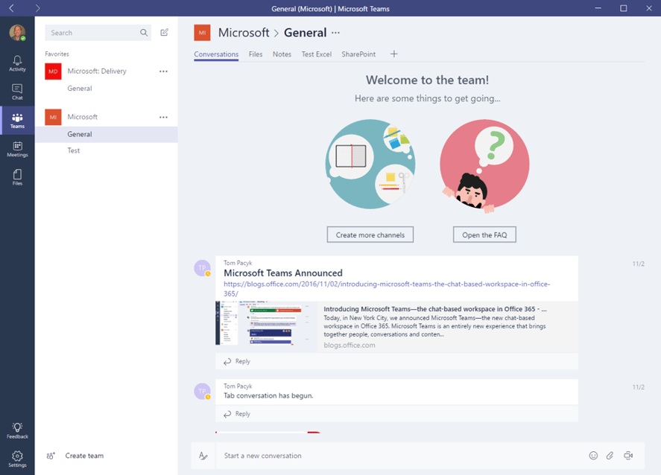Open more options for Microsoft team
The height and width of the screenshot is (475, 661).
coord(163,117)
